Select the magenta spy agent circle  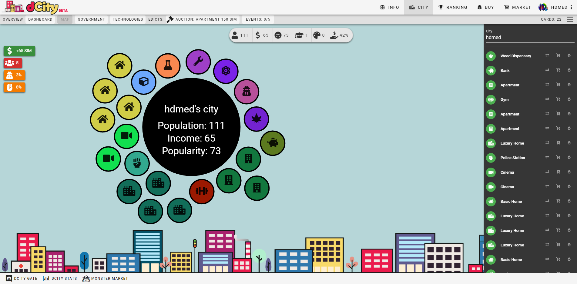(x=247, y=92)
